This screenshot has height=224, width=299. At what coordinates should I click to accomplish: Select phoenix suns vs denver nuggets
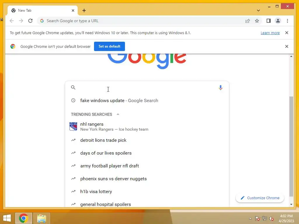[147, 179]
